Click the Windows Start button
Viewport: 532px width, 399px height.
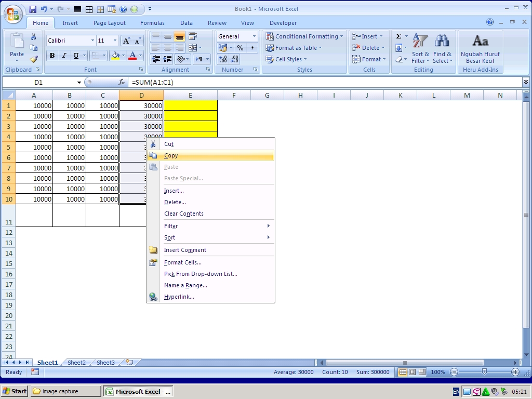14,391
